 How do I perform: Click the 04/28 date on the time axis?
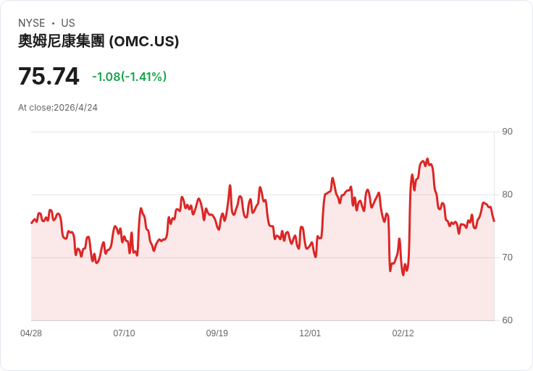[31, 333]
